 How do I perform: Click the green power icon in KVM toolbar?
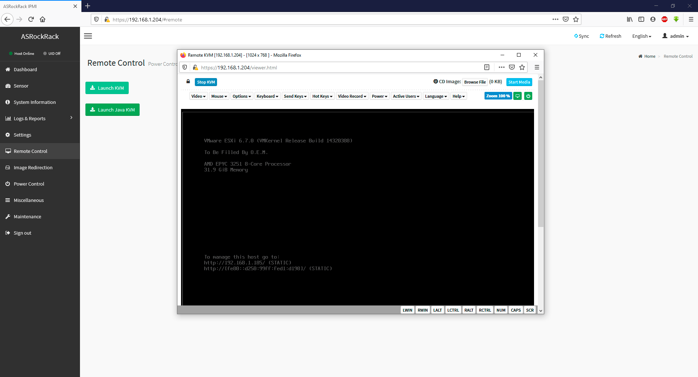pyautogui.click(x=528, y=96)
